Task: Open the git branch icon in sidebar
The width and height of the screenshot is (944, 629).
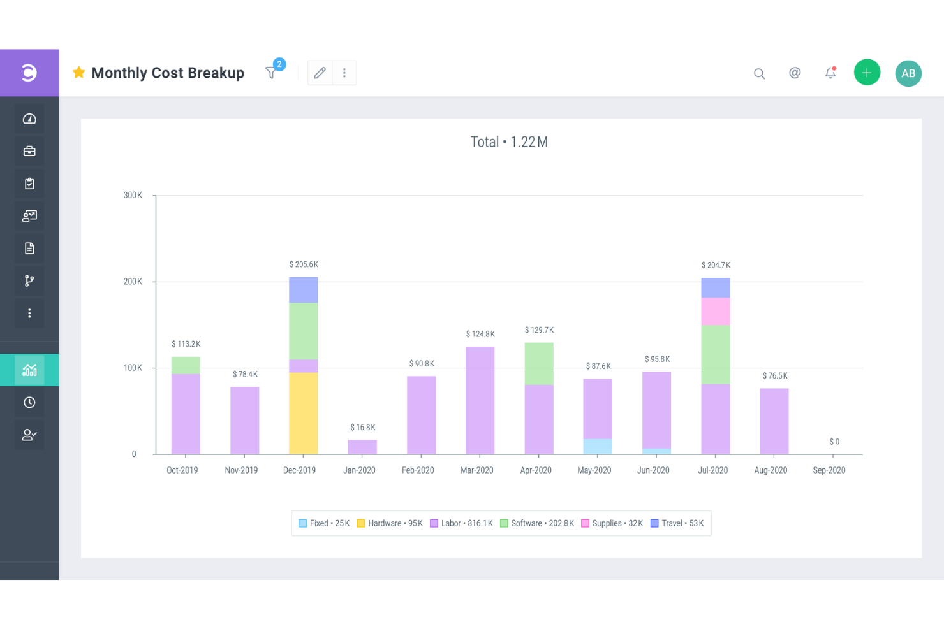Action: 29,281
